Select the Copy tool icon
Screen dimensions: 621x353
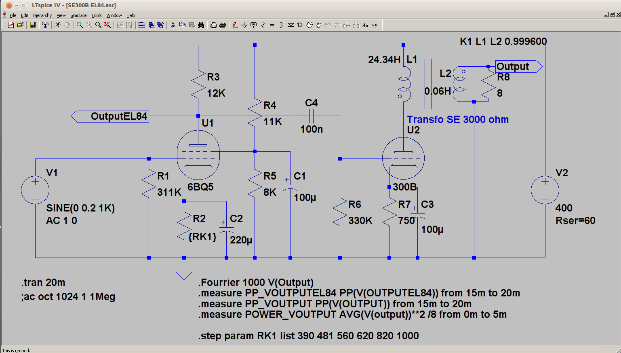point(182,25)
